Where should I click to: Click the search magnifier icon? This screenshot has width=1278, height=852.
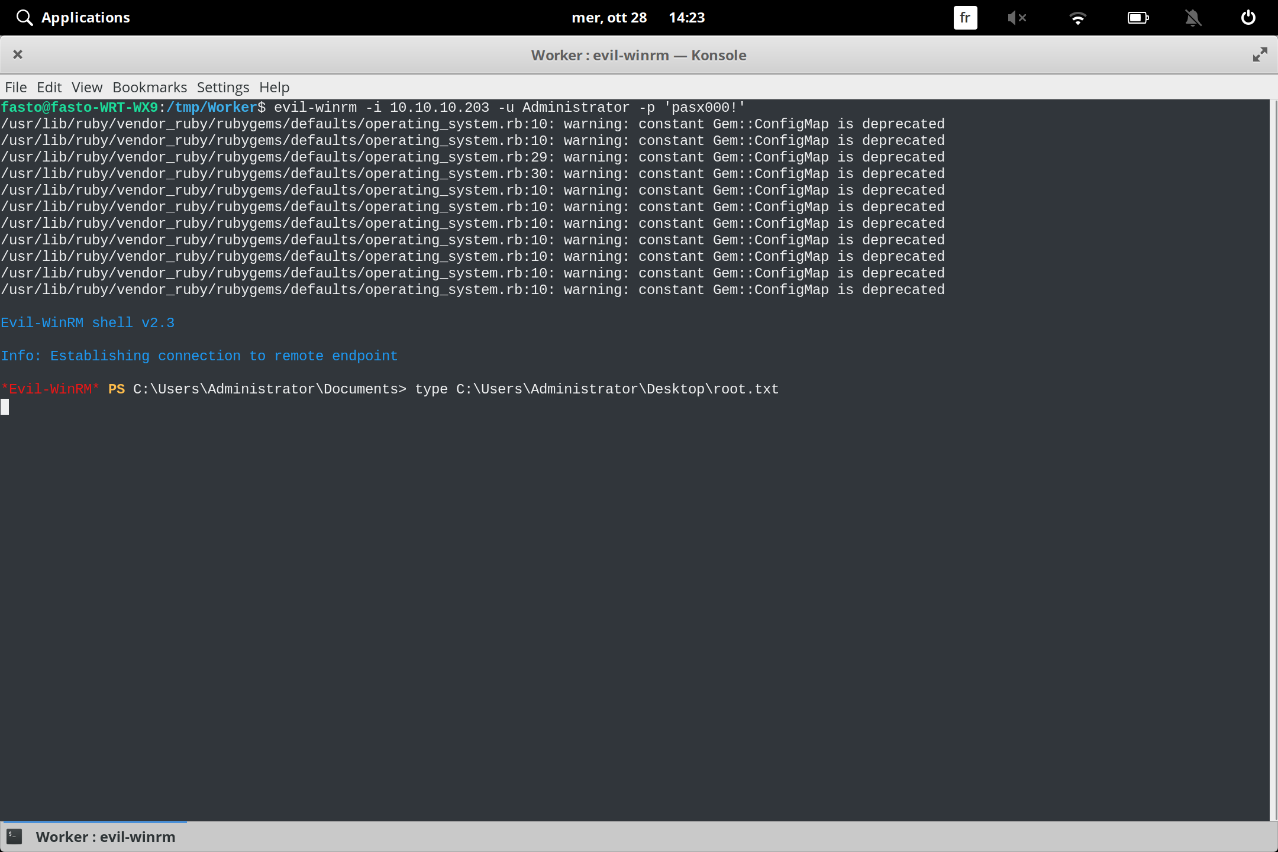[x=24, y=17]
